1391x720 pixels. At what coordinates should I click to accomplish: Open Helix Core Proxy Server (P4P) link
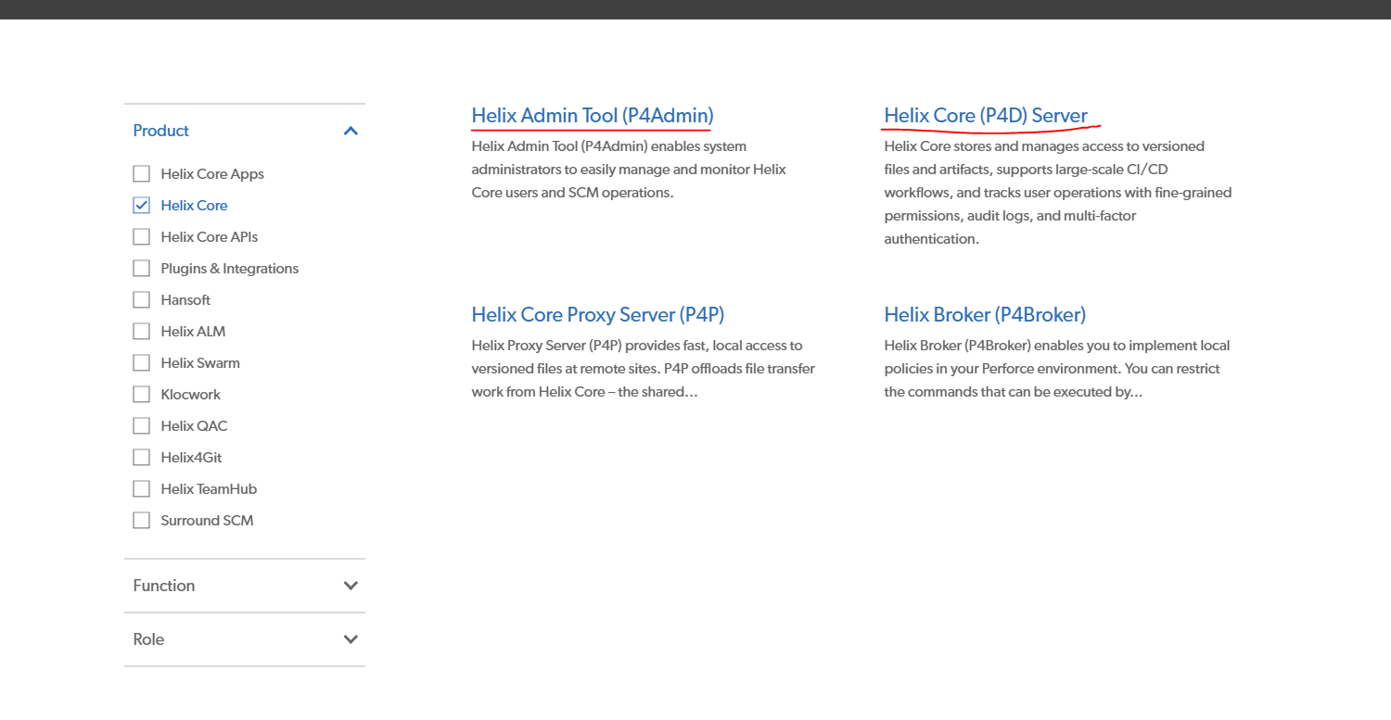pyautogui.click(x=598, y=315)
